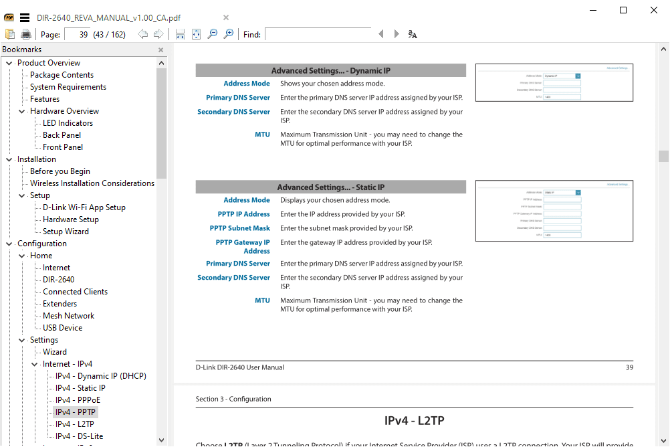Select fit page view icon
Viewport: 670px width, 447px height.
196,34
